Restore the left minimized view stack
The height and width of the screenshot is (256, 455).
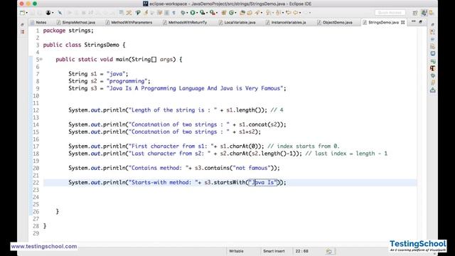tap(22, 25)
